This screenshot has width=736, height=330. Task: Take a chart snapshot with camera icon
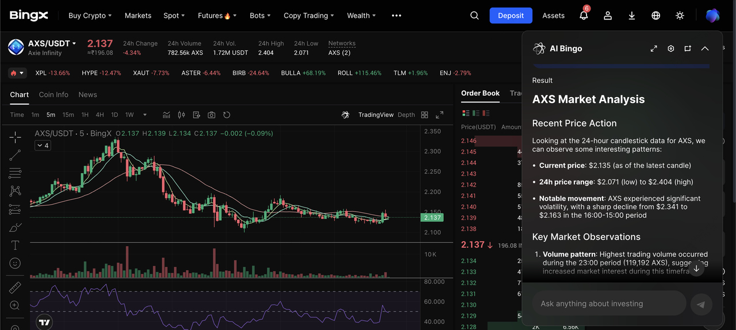click(212, 115)
